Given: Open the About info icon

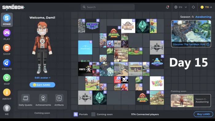Looking at the screenshot, I should [x=7, y=92].
